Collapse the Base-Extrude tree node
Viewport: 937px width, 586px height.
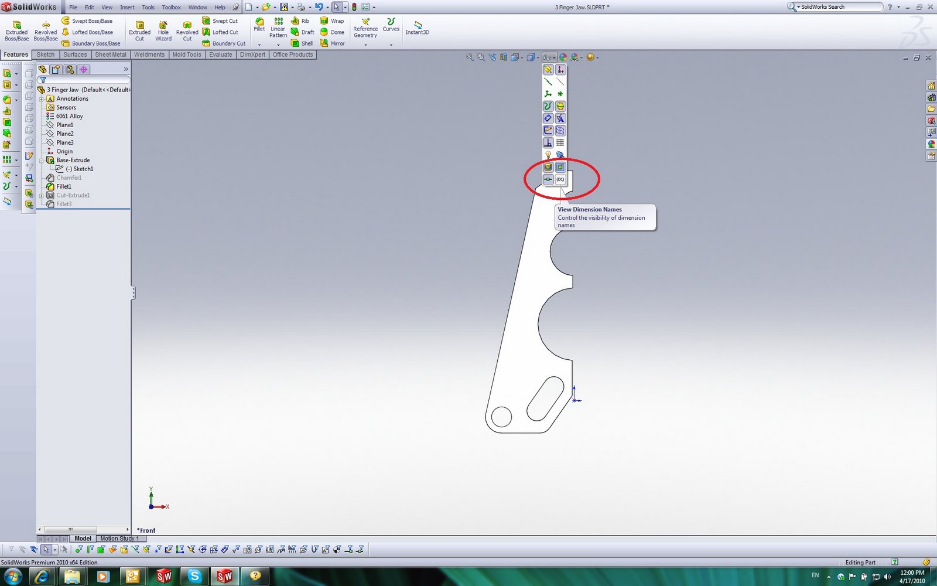tap(42, 161)
